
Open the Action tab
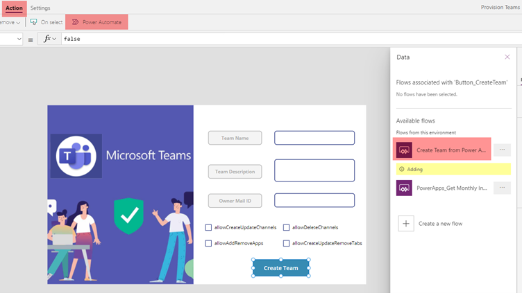tap(14, 8)
